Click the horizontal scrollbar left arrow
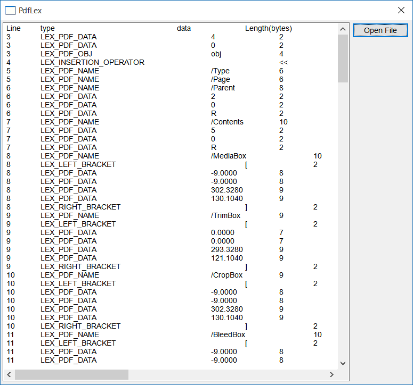This screenshot has height=385, width=413. (x=9, y=374)
